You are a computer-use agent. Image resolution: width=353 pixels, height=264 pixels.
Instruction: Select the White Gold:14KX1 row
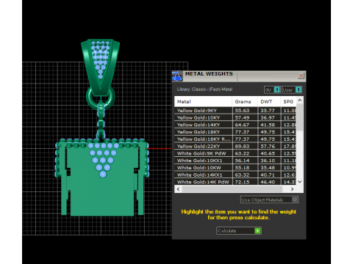235,175
